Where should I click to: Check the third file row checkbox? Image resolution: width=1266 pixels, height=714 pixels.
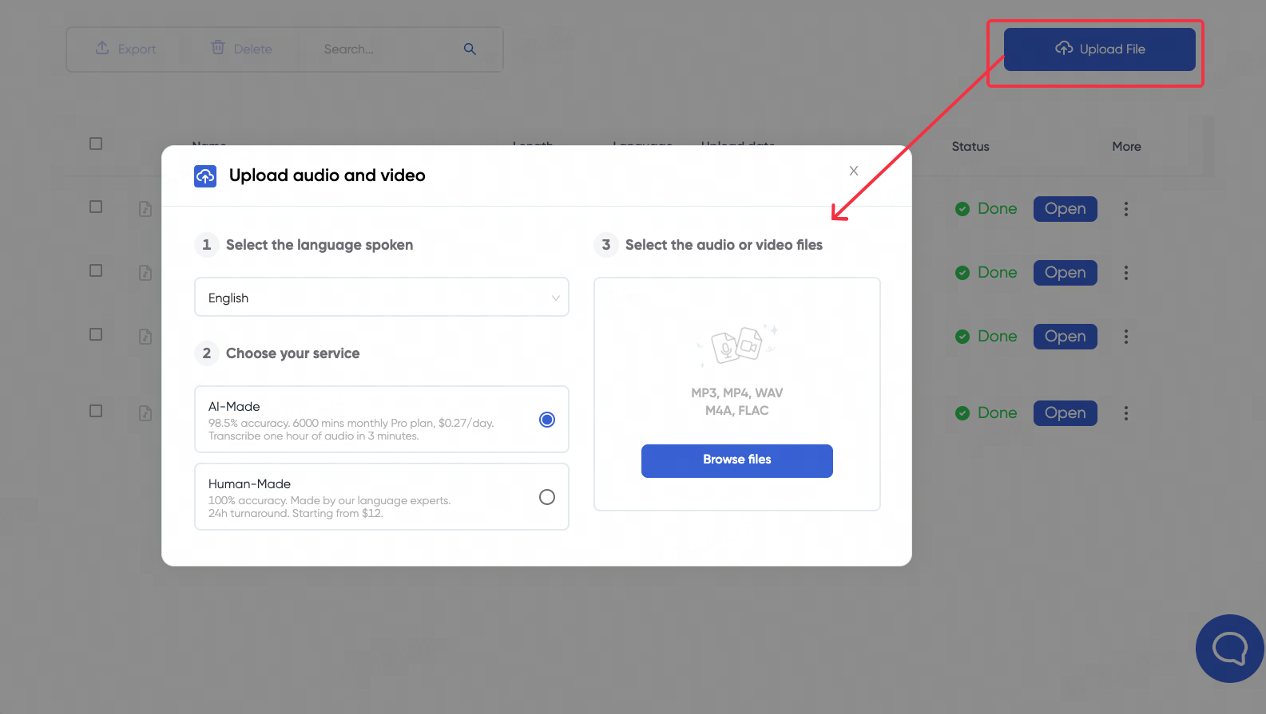point(96,334)
